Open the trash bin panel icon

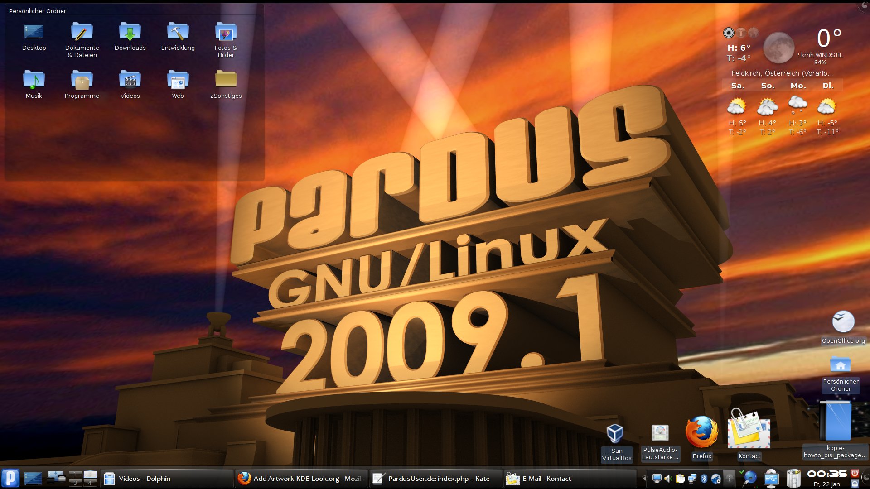click(x=793, y=479)
